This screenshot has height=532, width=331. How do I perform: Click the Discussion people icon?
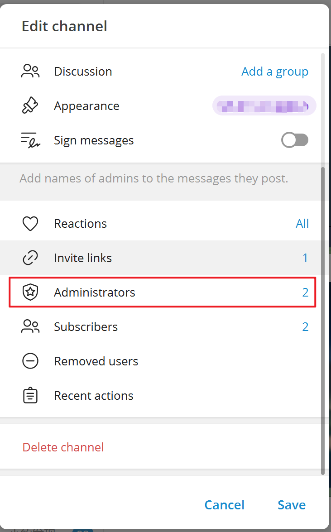click(30, 72)
